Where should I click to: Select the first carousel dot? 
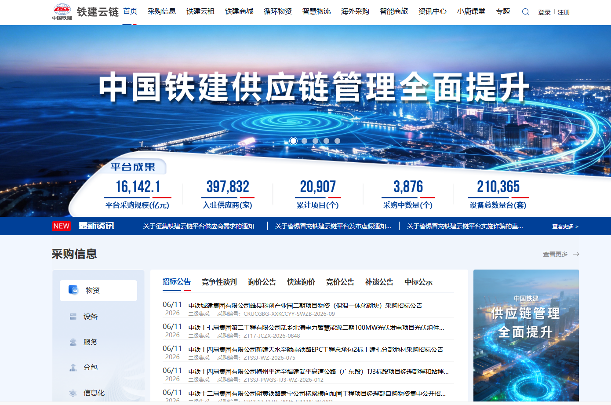(x=293, y=141)
